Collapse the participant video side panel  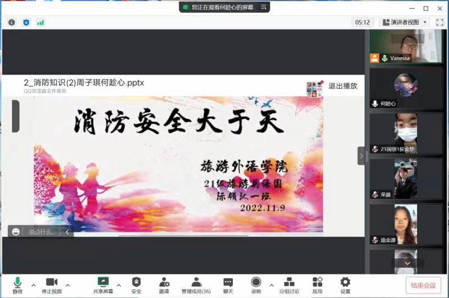tap(361, 156)
